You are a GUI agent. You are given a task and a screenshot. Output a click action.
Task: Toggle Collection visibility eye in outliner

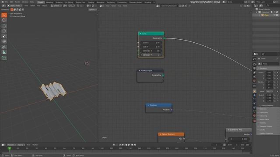click(x=274, y=12)
